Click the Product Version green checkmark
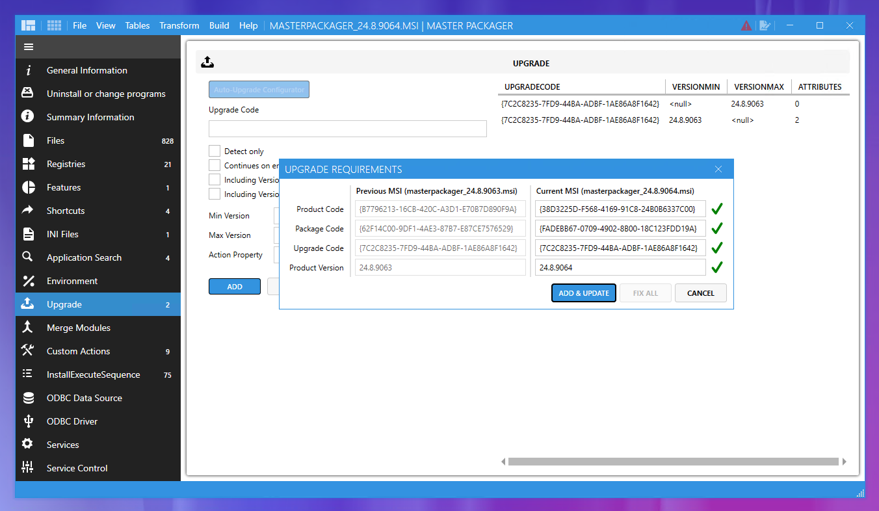The image size is (879, 511). [717, 268]
